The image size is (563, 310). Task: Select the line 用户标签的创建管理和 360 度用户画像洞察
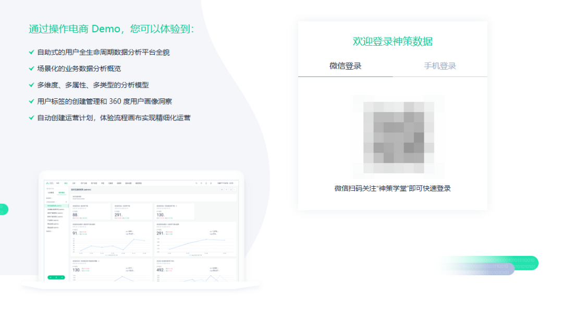pyautogui.click(x=104, y=101)
